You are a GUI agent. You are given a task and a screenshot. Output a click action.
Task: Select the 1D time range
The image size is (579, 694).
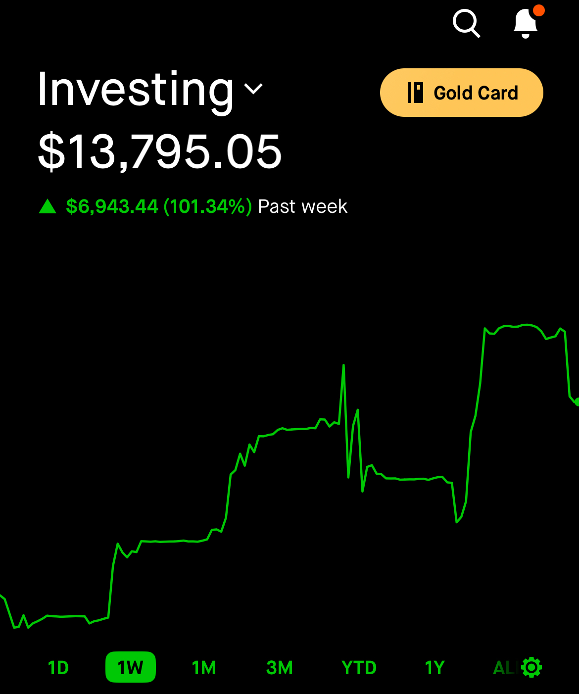58,668
